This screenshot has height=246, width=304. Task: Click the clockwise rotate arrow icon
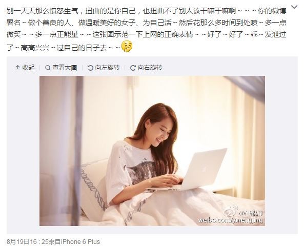133,68
